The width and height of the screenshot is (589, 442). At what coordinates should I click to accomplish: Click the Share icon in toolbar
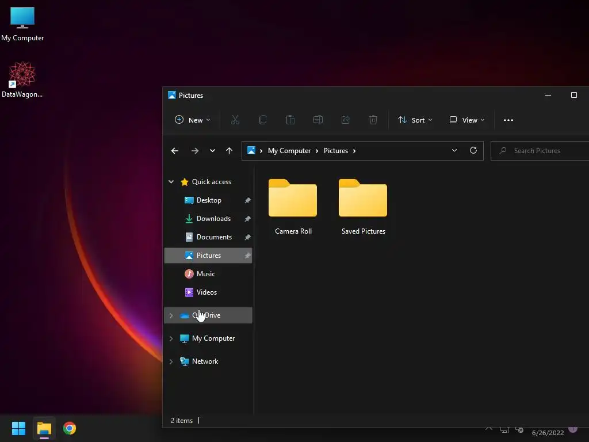346,120
